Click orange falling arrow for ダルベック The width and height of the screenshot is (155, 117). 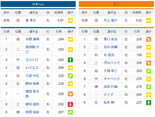coord(149,63)
